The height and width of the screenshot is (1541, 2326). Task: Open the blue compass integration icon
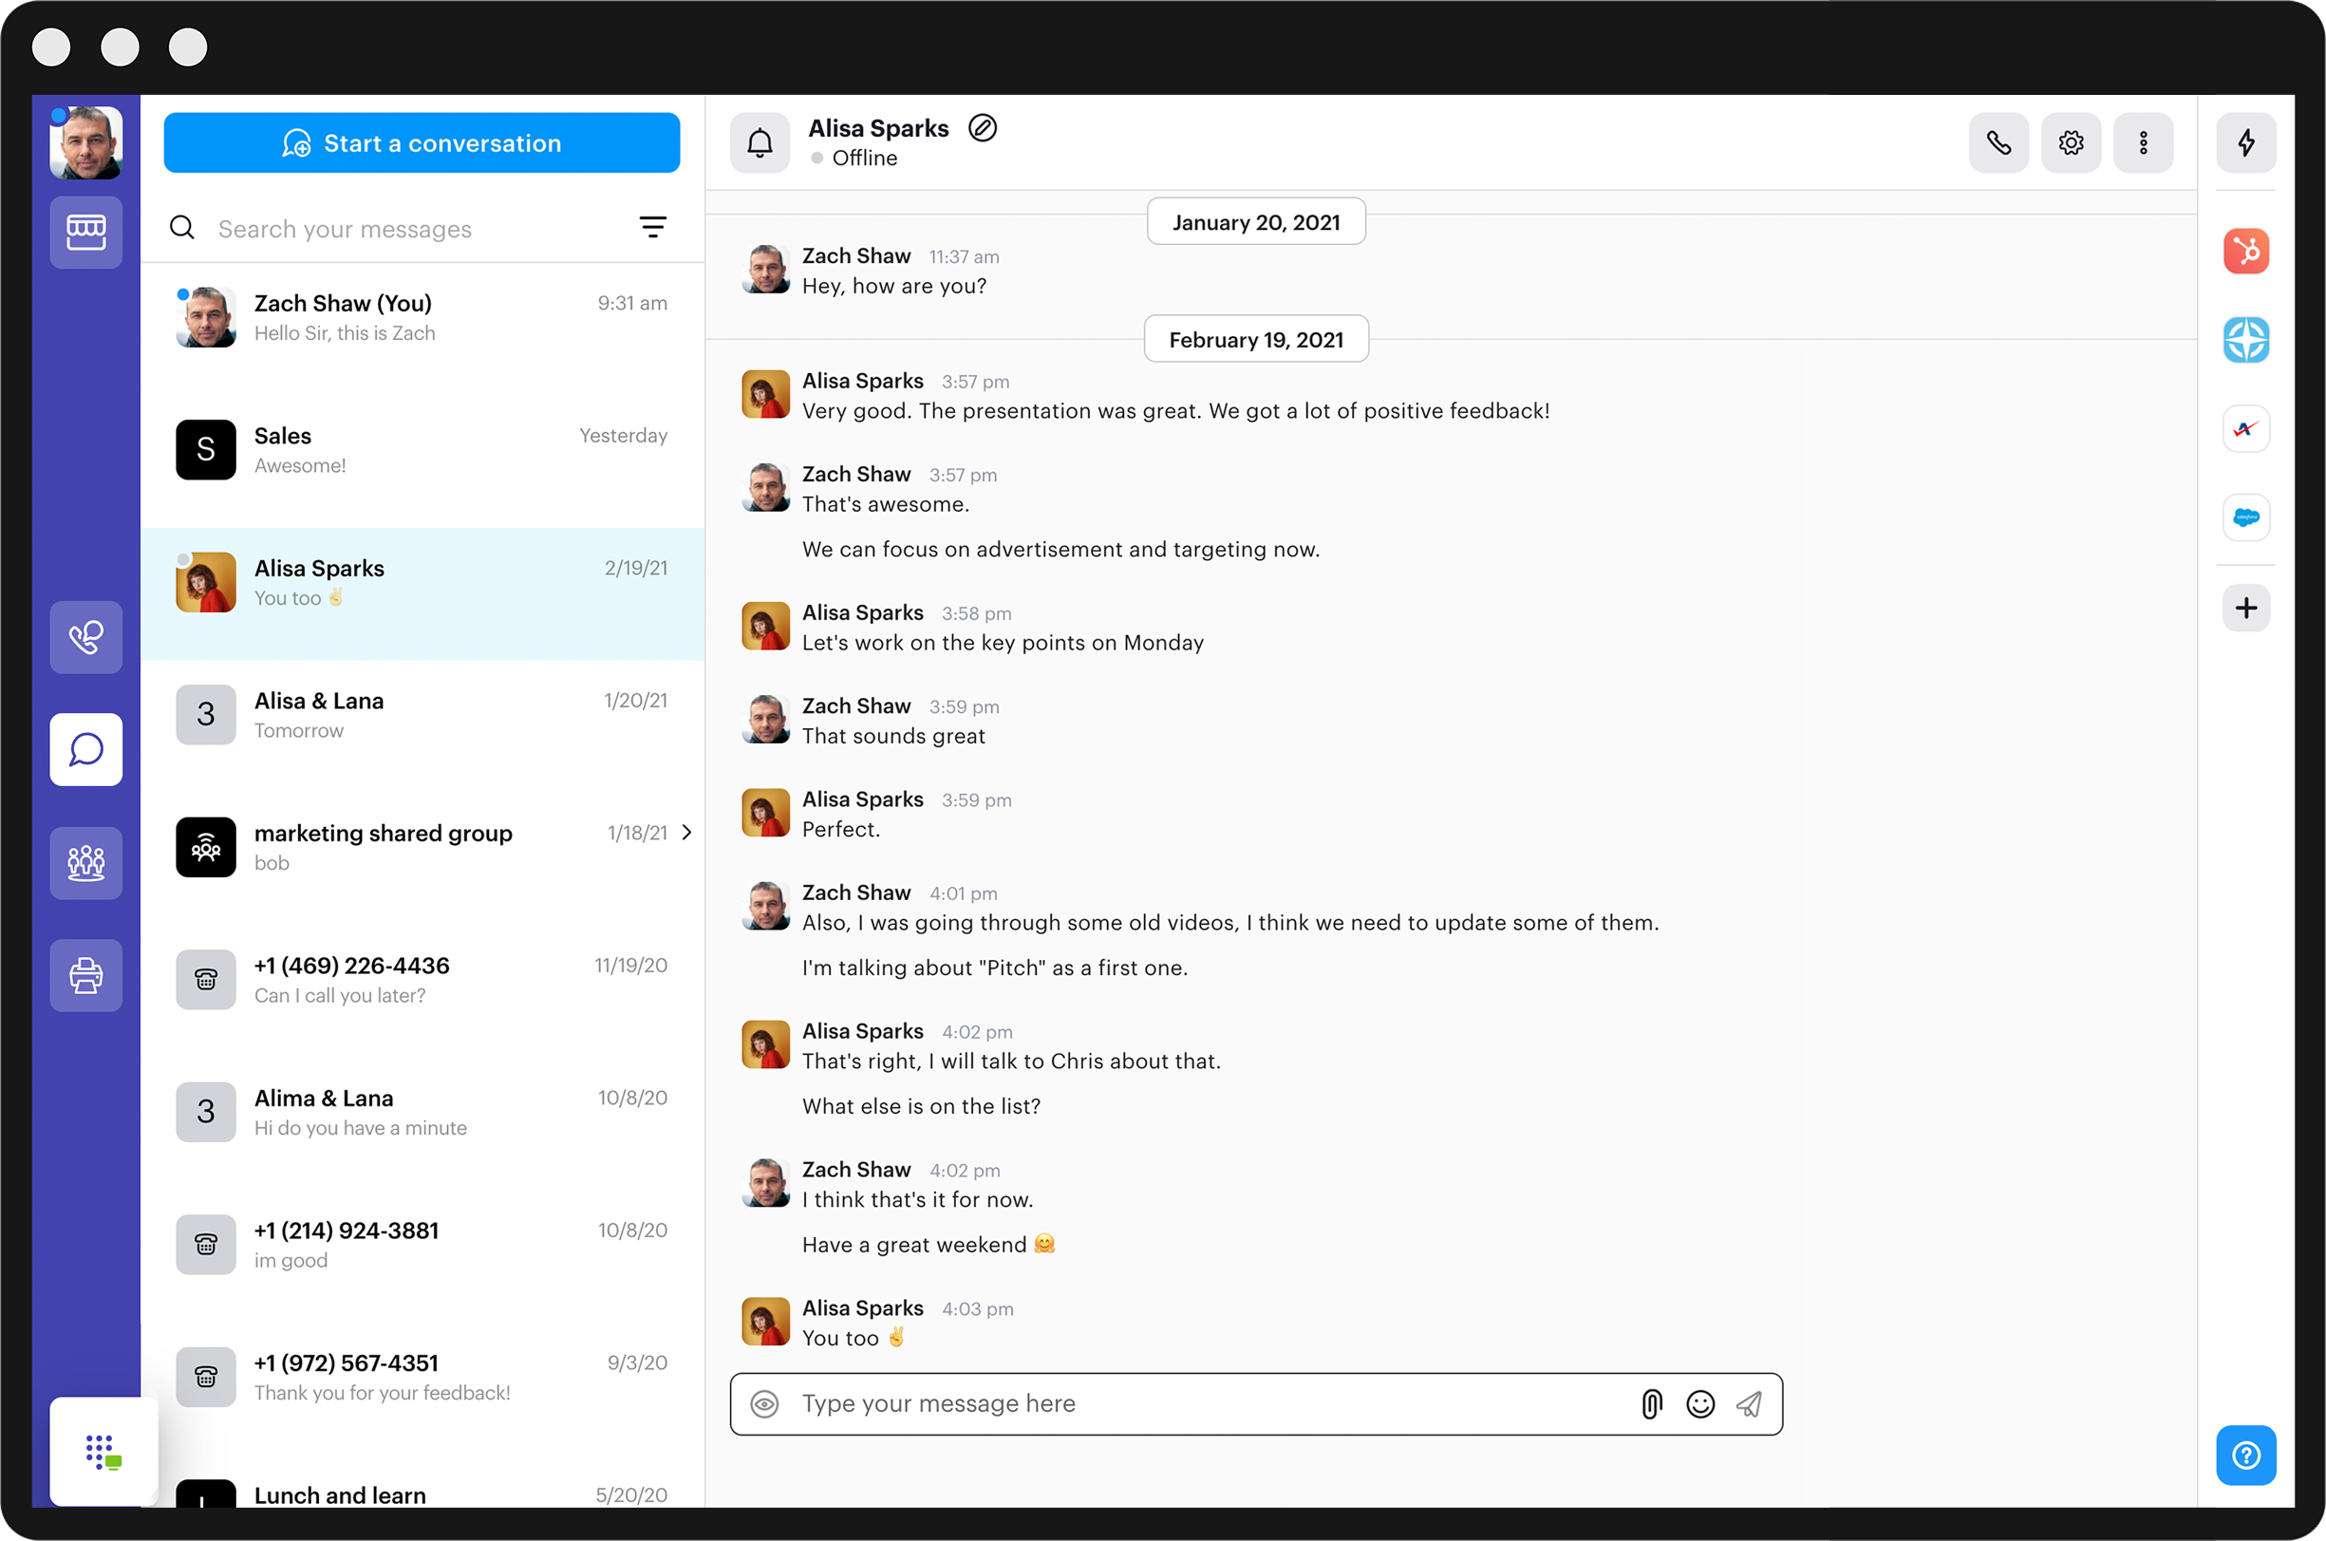click(x=2246, y=340)
